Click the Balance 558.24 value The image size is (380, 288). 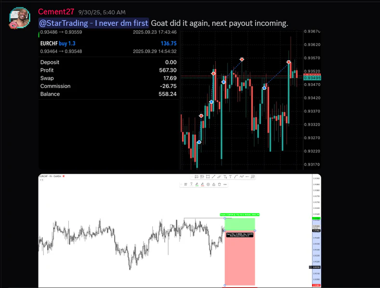[x=168, y=94]
